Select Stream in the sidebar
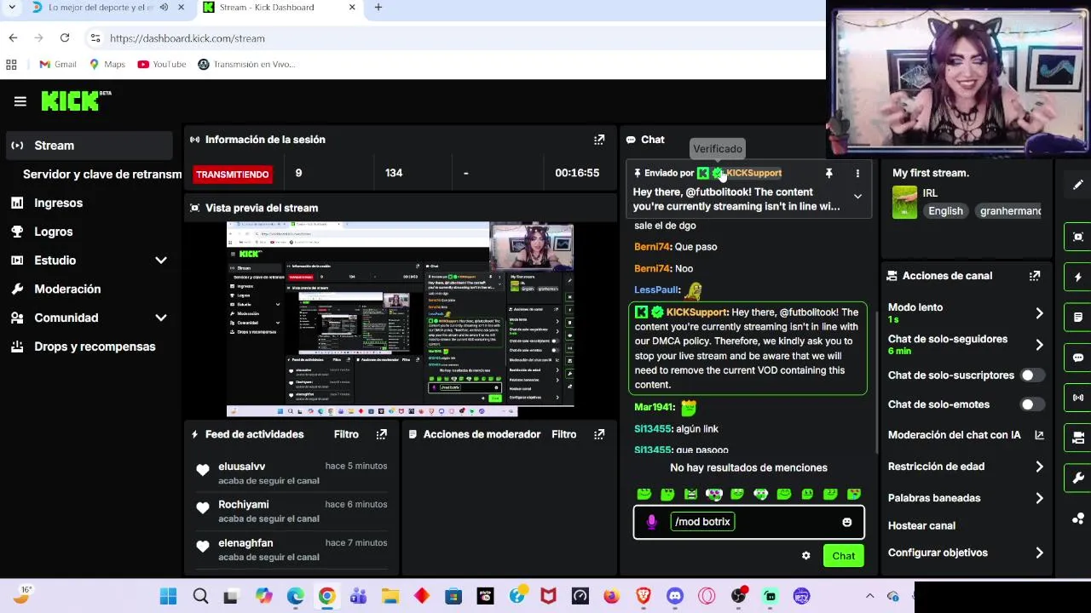Viewport: 1091px width, 613px height. 89,146
